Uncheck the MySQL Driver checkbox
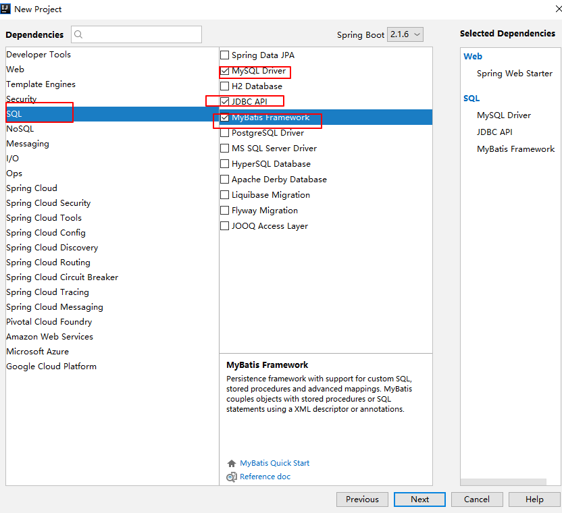 [225, 71]
